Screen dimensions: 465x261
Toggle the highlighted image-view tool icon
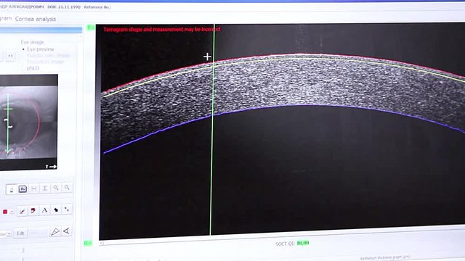tap(23, 188)
